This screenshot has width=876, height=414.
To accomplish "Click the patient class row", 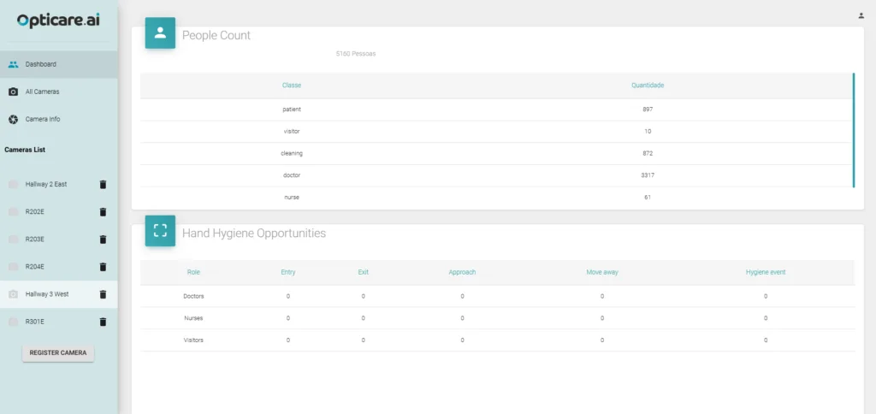I will [x=496, y=109].
